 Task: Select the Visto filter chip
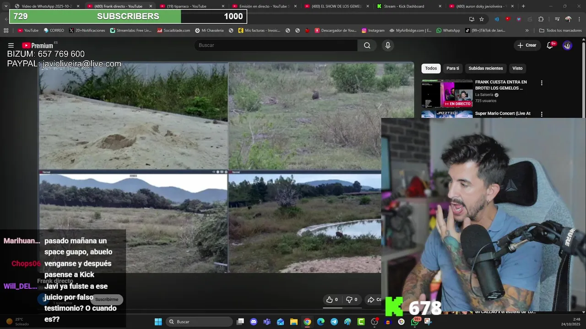(517, 69)
